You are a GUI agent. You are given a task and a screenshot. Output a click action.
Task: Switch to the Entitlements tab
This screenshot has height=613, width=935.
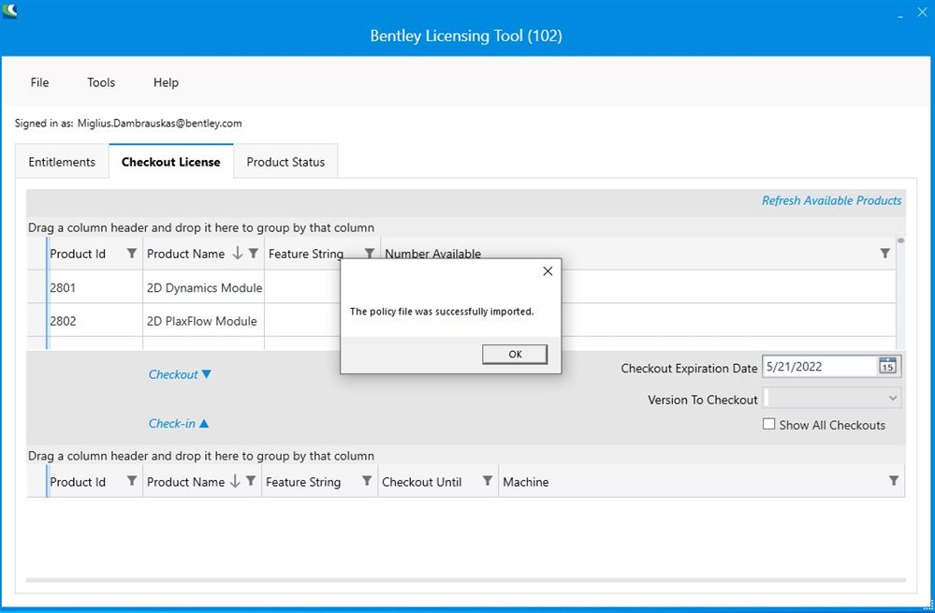click(62, 162)
